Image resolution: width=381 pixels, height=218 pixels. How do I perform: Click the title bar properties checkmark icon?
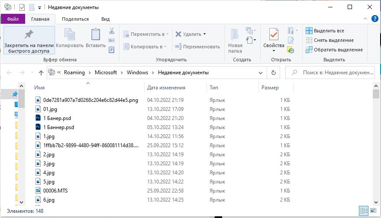pos(22,7)
